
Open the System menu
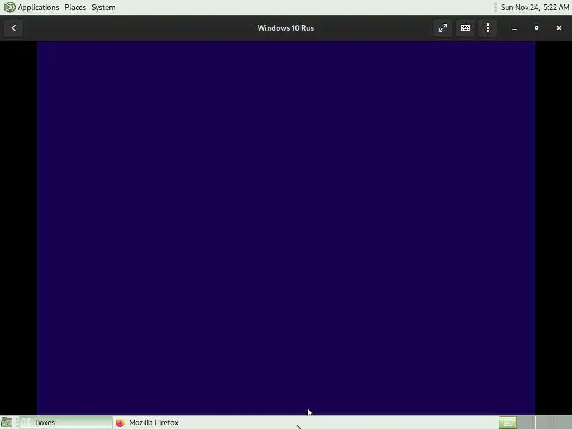tap(103, 7)
